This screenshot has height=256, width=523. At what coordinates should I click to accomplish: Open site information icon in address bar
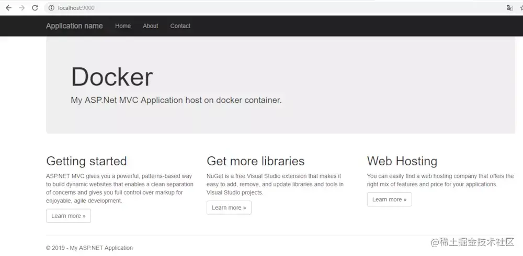pos(51,8)
